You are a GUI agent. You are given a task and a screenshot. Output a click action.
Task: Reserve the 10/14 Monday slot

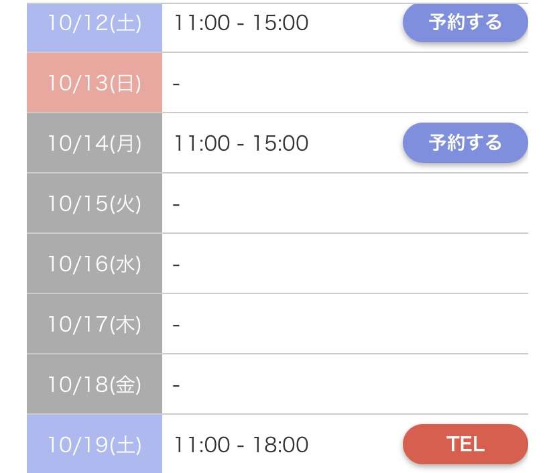coord(465,143)
